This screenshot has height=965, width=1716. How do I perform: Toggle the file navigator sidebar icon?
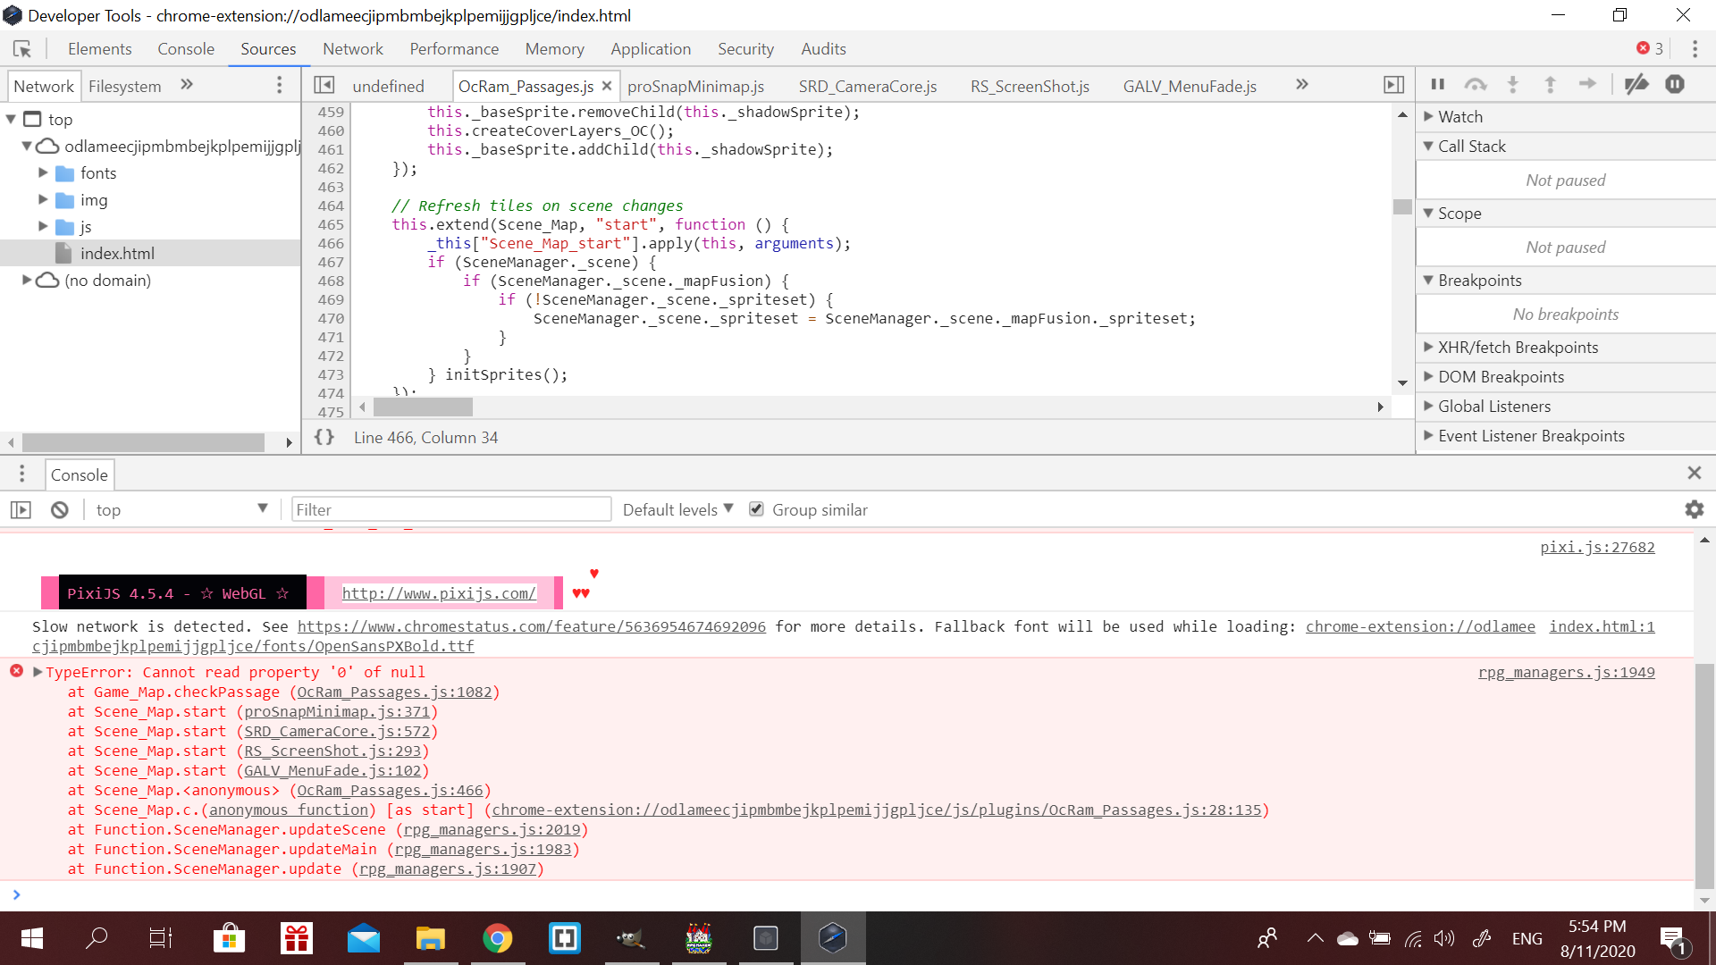coord(324,85)
